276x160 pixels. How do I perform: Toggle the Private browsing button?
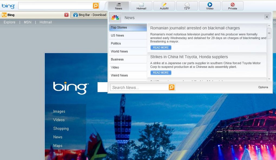232,6
